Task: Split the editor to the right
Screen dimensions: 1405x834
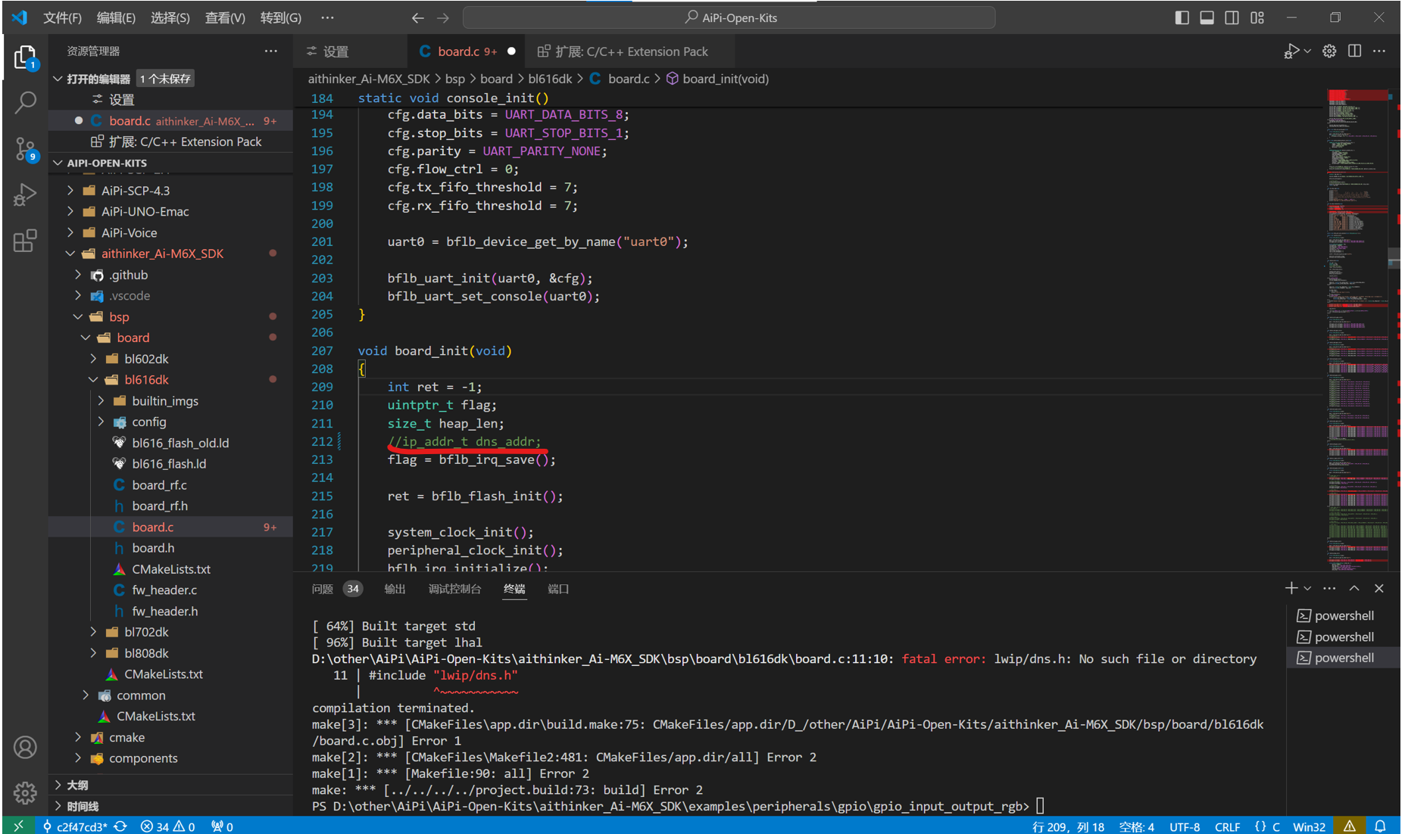Action: (1354, 51)
